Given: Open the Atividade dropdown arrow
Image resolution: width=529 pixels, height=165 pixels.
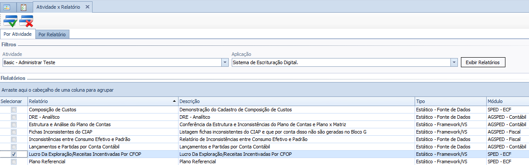Looking at the screenshot, I should (225, 62).
